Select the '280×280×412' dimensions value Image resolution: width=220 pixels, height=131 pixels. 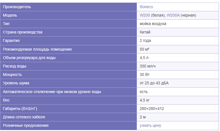point(152,109)
